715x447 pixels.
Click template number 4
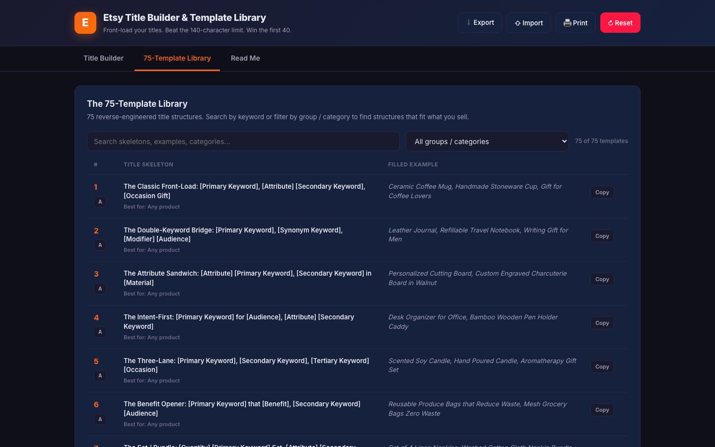(x=96, y=318)
